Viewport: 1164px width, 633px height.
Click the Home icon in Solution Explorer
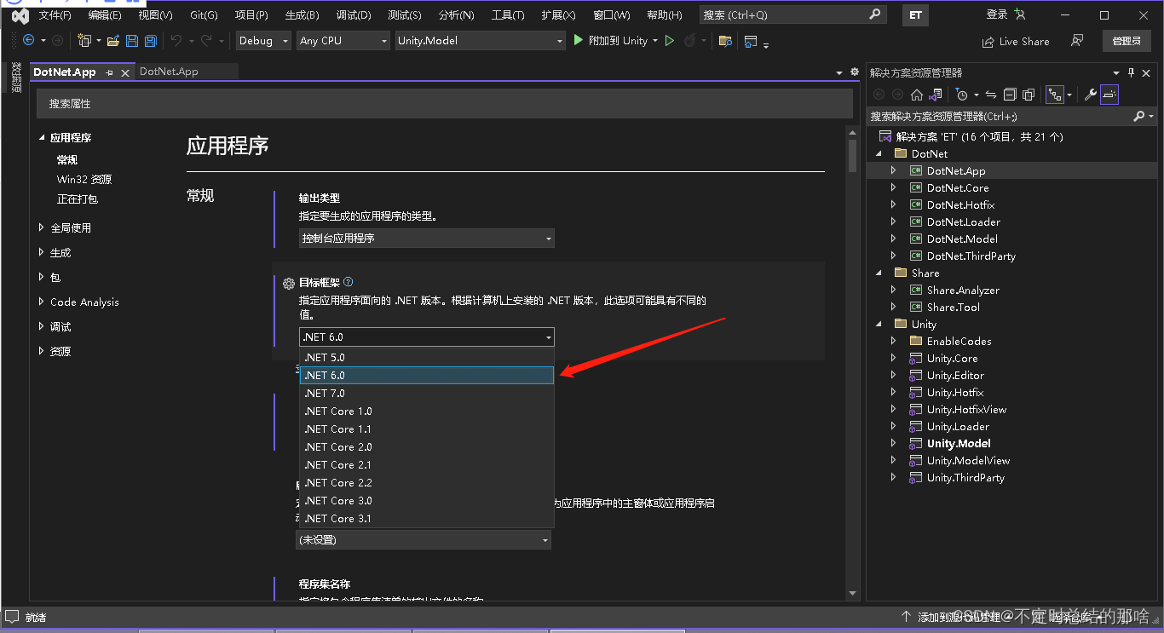click(x=916, y=95)
